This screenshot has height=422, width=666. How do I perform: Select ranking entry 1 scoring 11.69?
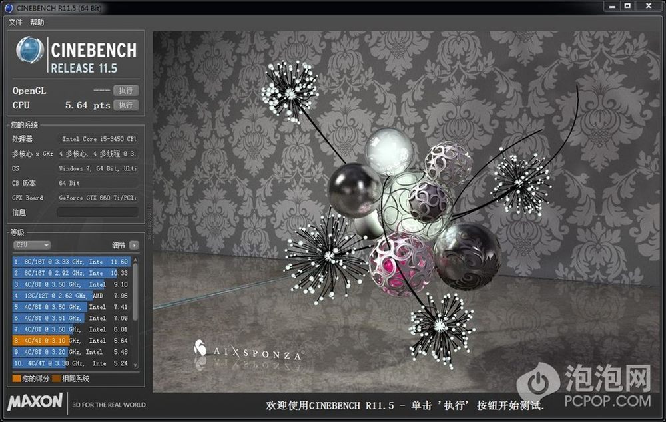tap(72, 262)
